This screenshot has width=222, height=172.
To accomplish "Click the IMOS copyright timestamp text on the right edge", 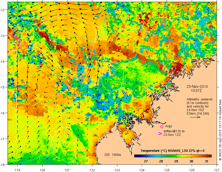I will tap(220, 130).
